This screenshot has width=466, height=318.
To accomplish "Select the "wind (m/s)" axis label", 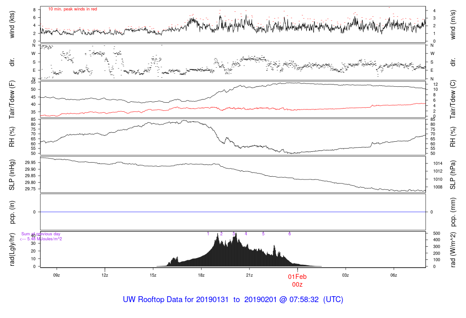I will tap(453, 25).
